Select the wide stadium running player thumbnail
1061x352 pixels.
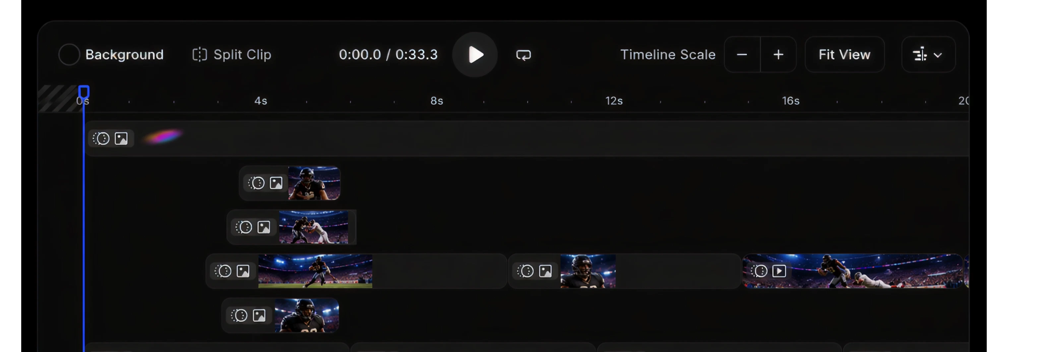tap(315, 271)
